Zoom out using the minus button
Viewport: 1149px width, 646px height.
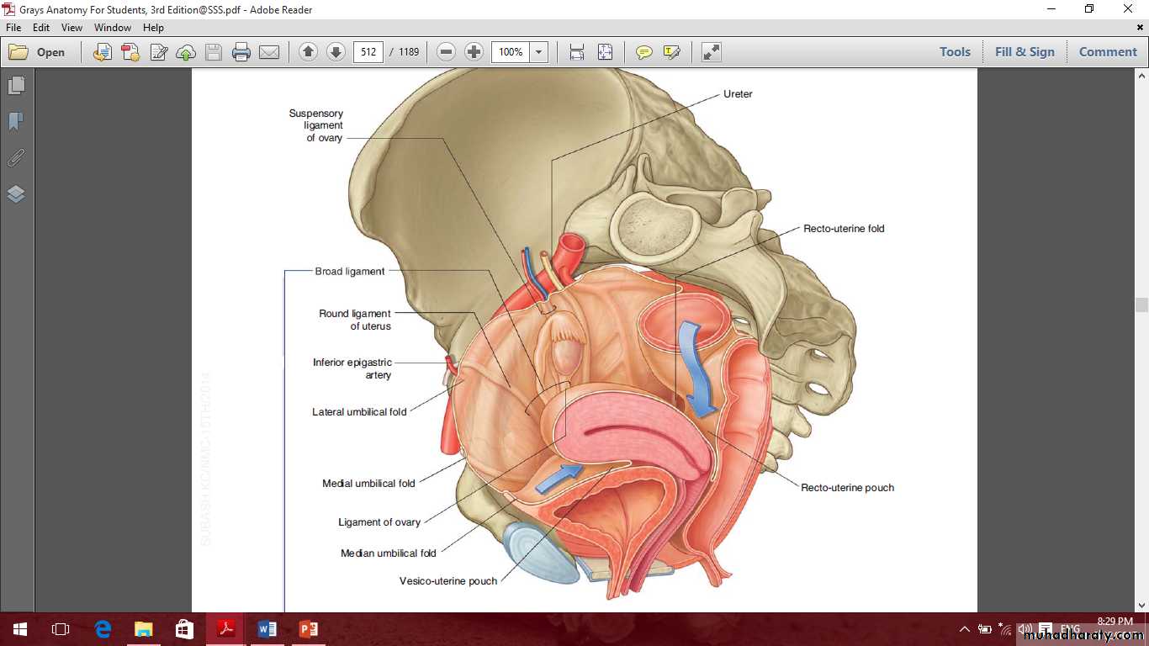447,52
